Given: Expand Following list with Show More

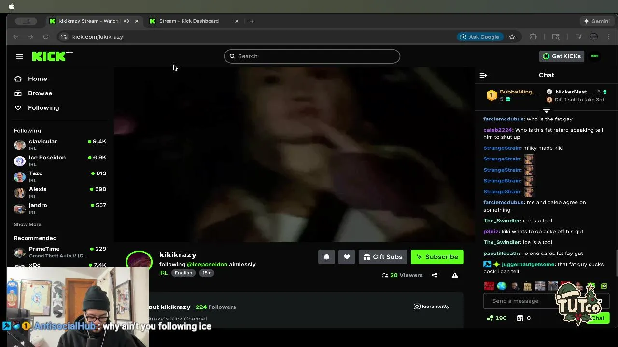Looking at the screenshot, I should (x=28, y=224).
